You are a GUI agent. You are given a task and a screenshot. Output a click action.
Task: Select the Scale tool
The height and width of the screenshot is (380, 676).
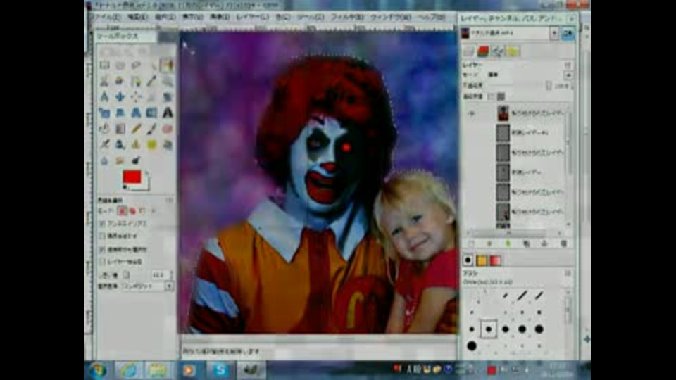coord(104,113)
